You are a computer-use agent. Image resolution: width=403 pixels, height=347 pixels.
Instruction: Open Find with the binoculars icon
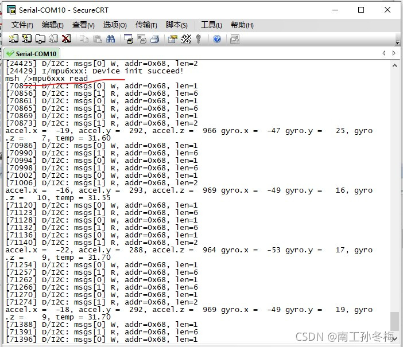(111, 39)
